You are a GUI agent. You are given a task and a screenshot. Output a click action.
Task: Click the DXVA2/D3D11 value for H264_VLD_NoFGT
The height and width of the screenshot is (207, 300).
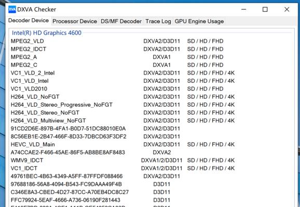pos(161,97)
